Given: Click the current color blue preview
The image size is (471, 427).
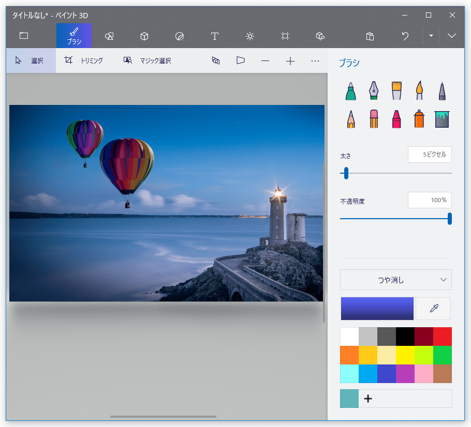Looking at the screenshot, I should pyautogui.click(x=377, y=309).
